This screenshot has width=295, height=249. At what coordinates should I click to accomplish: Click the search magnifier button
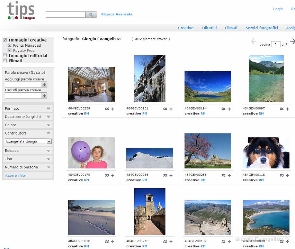click(x=91, y=15)
